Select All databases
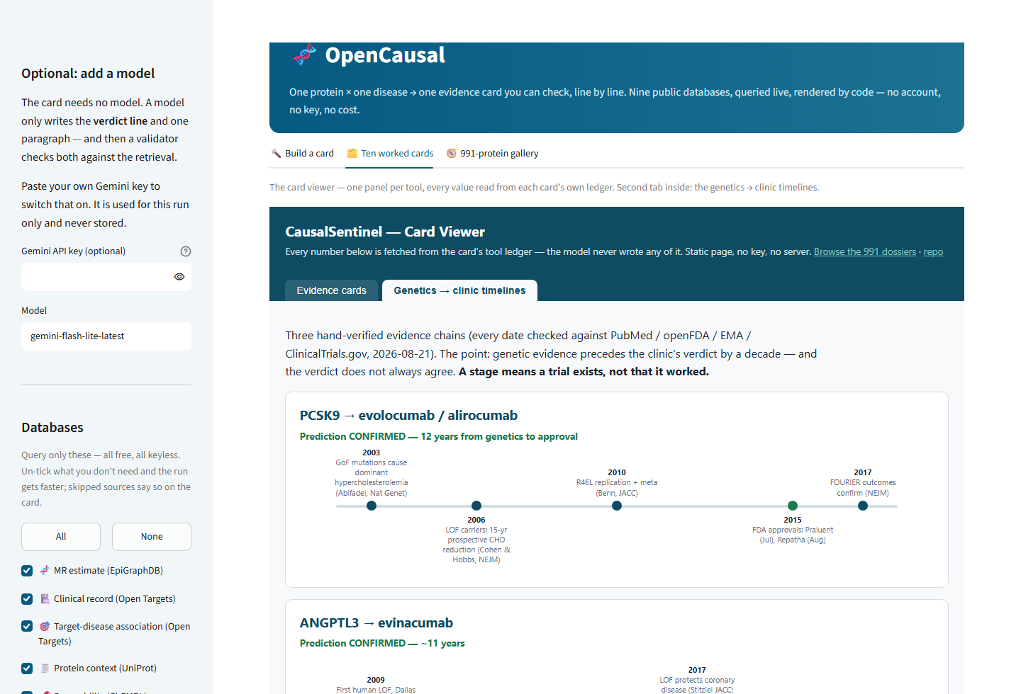Viewport: 1021px width, 694px height. pos(61,537)
